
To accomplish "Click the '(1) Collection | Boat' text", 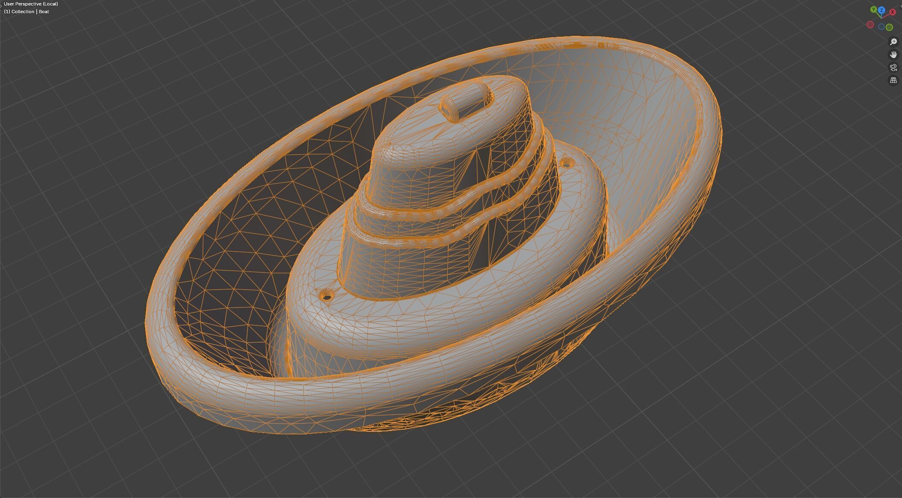I will tap(26, 12).
